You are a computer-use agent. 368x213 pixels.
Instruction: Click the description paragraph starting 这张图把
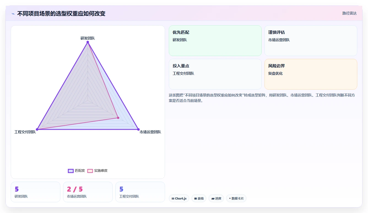pyautogui.click(x=262, y=98)
